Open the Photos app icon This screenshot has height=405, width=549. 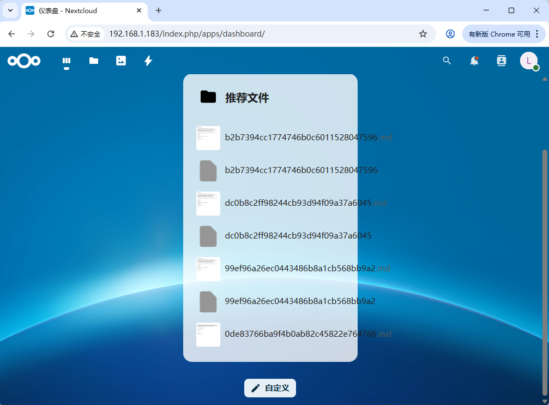121,61
